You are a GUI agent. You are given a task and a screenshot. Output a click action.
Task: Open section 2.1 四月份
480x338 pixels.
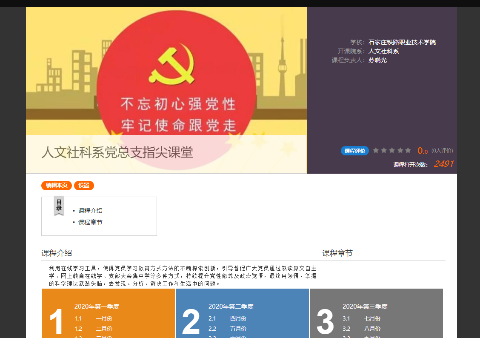click(x=228, y=318)
